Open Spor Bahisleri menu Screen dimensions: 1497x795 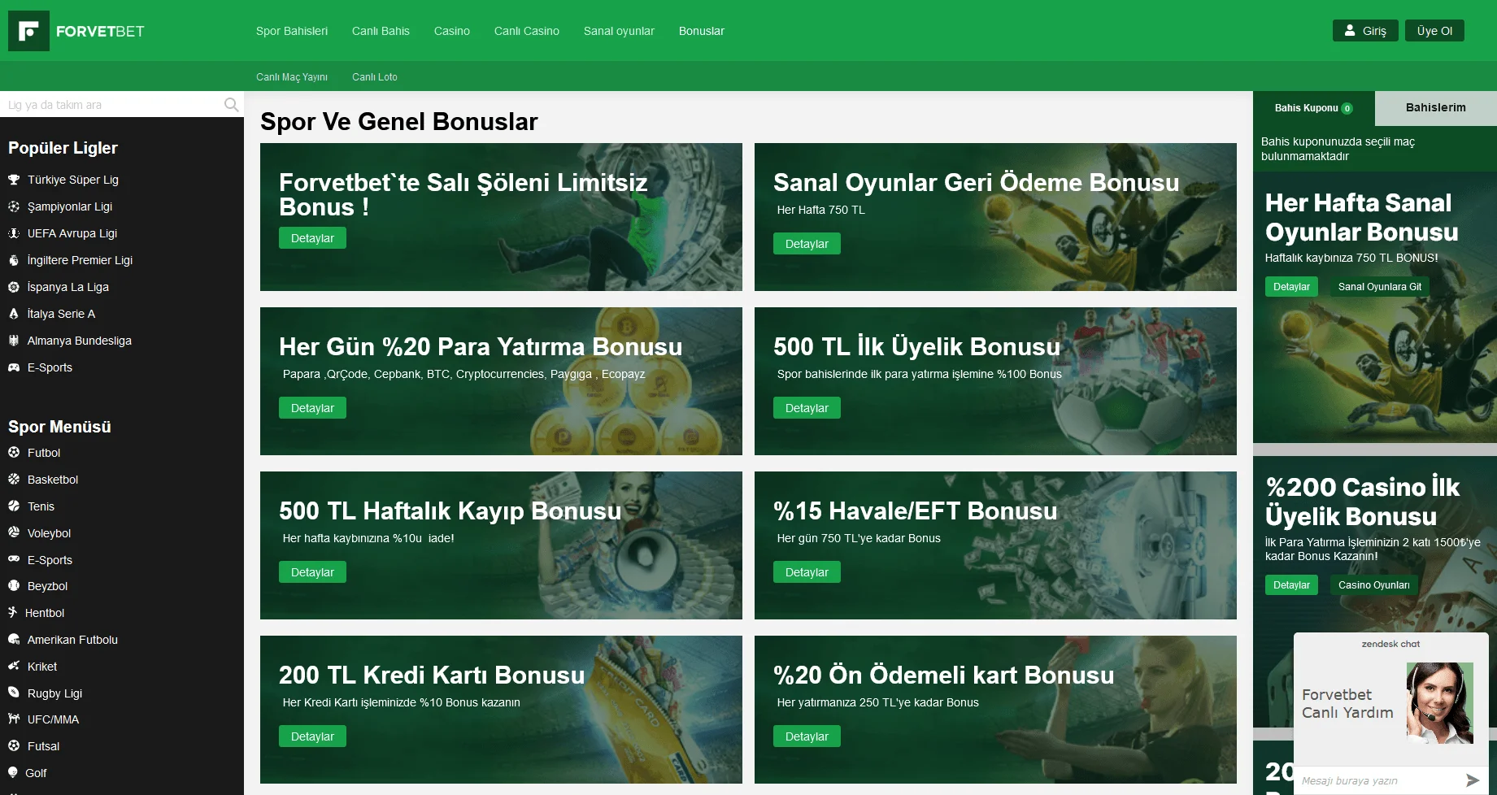pos(292,31)
